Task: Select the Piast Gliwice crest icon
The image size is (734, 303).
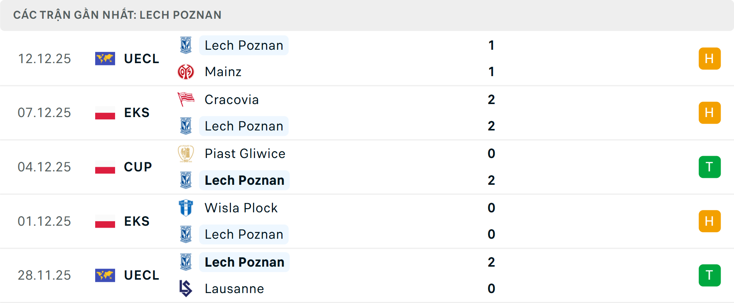Action: pyautogui.click(x=185, y=153)
